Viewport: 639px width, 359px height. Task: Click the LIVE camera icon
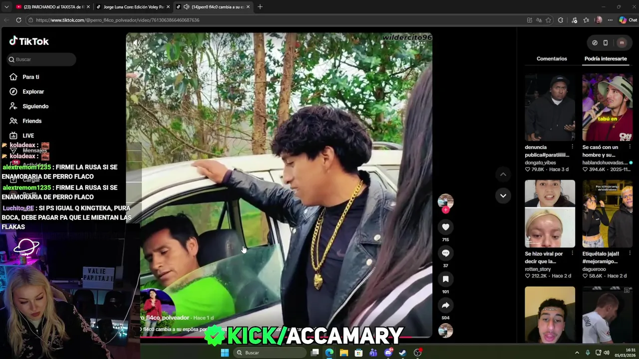tap(13, 136)
